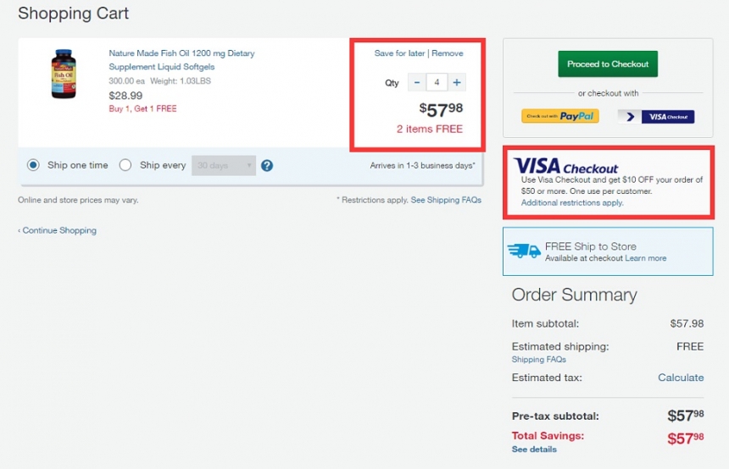Open Nature Made Fish Oil product link

click(181, 60)
